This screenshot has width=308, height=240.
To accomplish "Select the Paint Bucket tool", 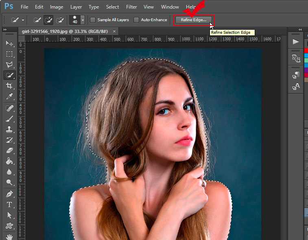I will (x=9, y=161).
